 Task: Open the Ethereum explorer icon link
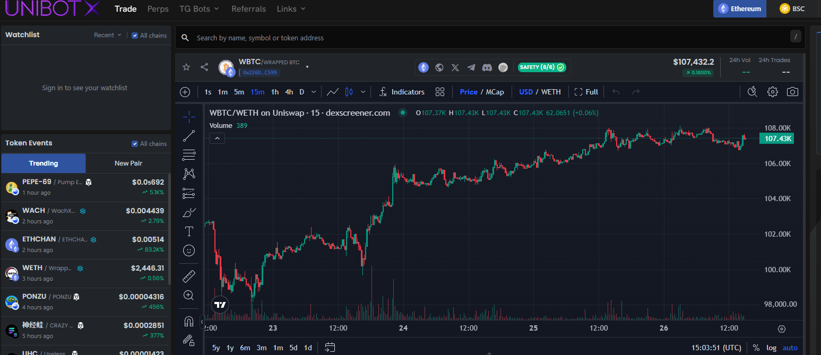coord(424,67)
